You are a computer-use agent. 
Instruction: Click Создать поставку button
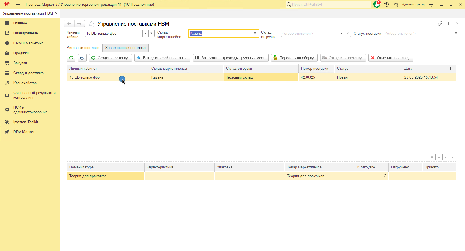click(x=110, y=58)
